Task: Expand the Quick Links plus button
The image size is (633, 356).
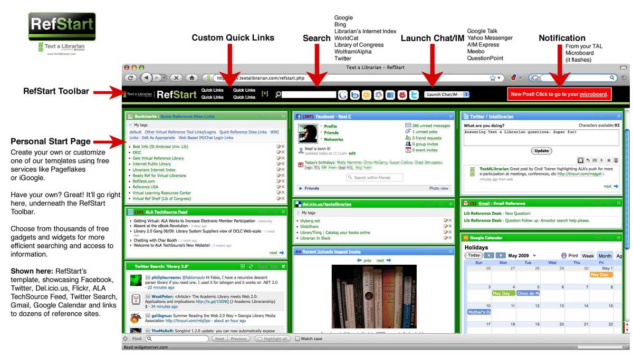Action: (265, 94)
